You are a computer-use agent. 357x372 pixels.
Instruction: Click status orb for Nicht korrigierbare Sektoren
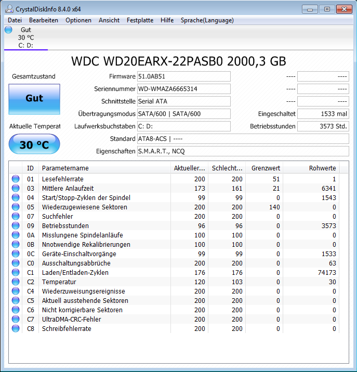click(16, 310)
